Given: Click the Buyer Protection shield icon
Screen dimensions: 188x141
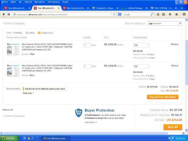Looking at the screenshot, I should [x=79, y=113].
